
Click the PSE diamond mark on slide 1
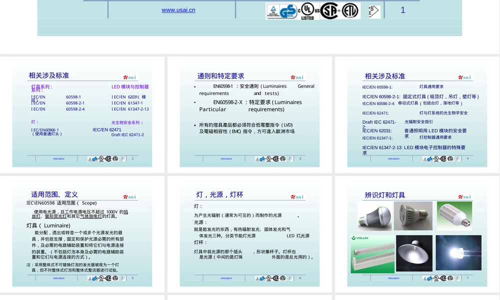point(374,12)
